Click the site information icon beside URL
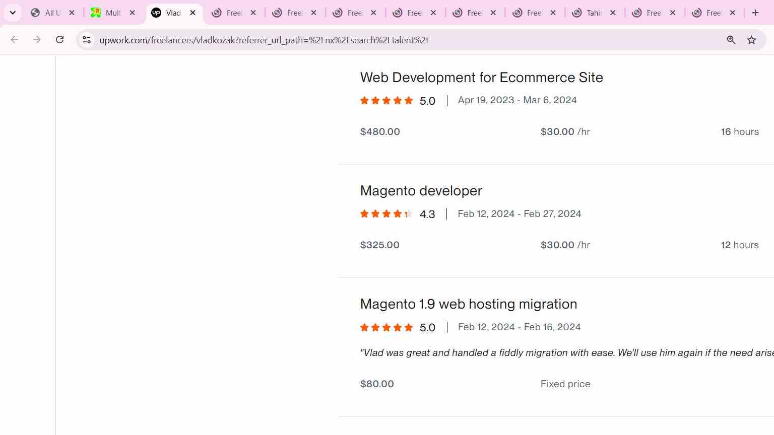Image resolution: width=774 pixels, height=435 pixels. (x=87, y=40)
